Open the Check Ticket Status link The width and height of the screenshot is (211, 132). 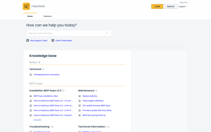64,40
